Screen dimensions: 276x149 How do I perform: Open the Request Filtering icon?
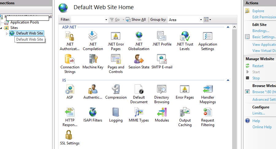tap(208, 113)
